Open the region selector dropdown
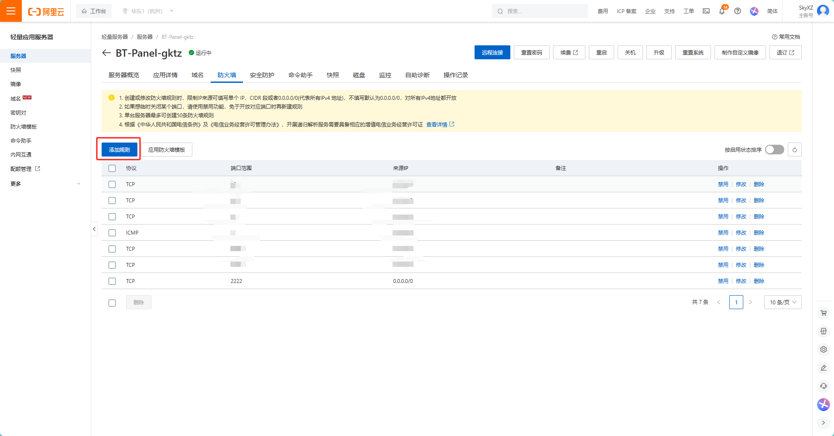Screen dimensions: 834x436 coord(148,11)
